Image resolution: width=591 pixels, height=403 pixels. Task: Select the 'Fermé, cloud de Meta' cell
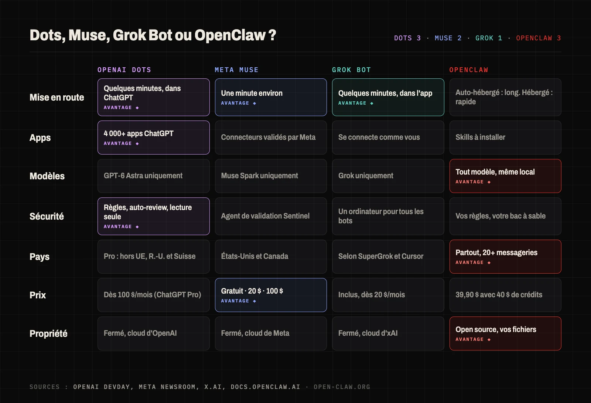pyautogui.click(x=271, y=333)
